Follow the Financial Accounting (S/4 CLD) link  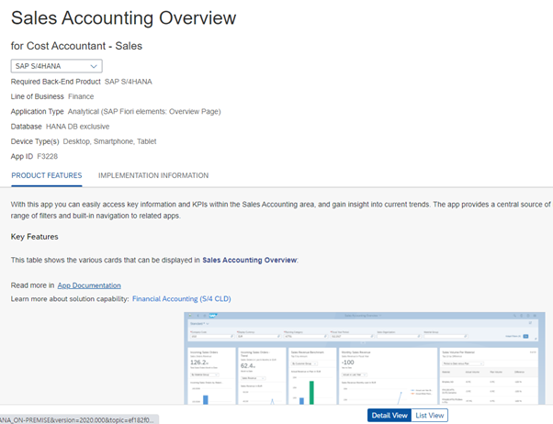pos(182,299)
